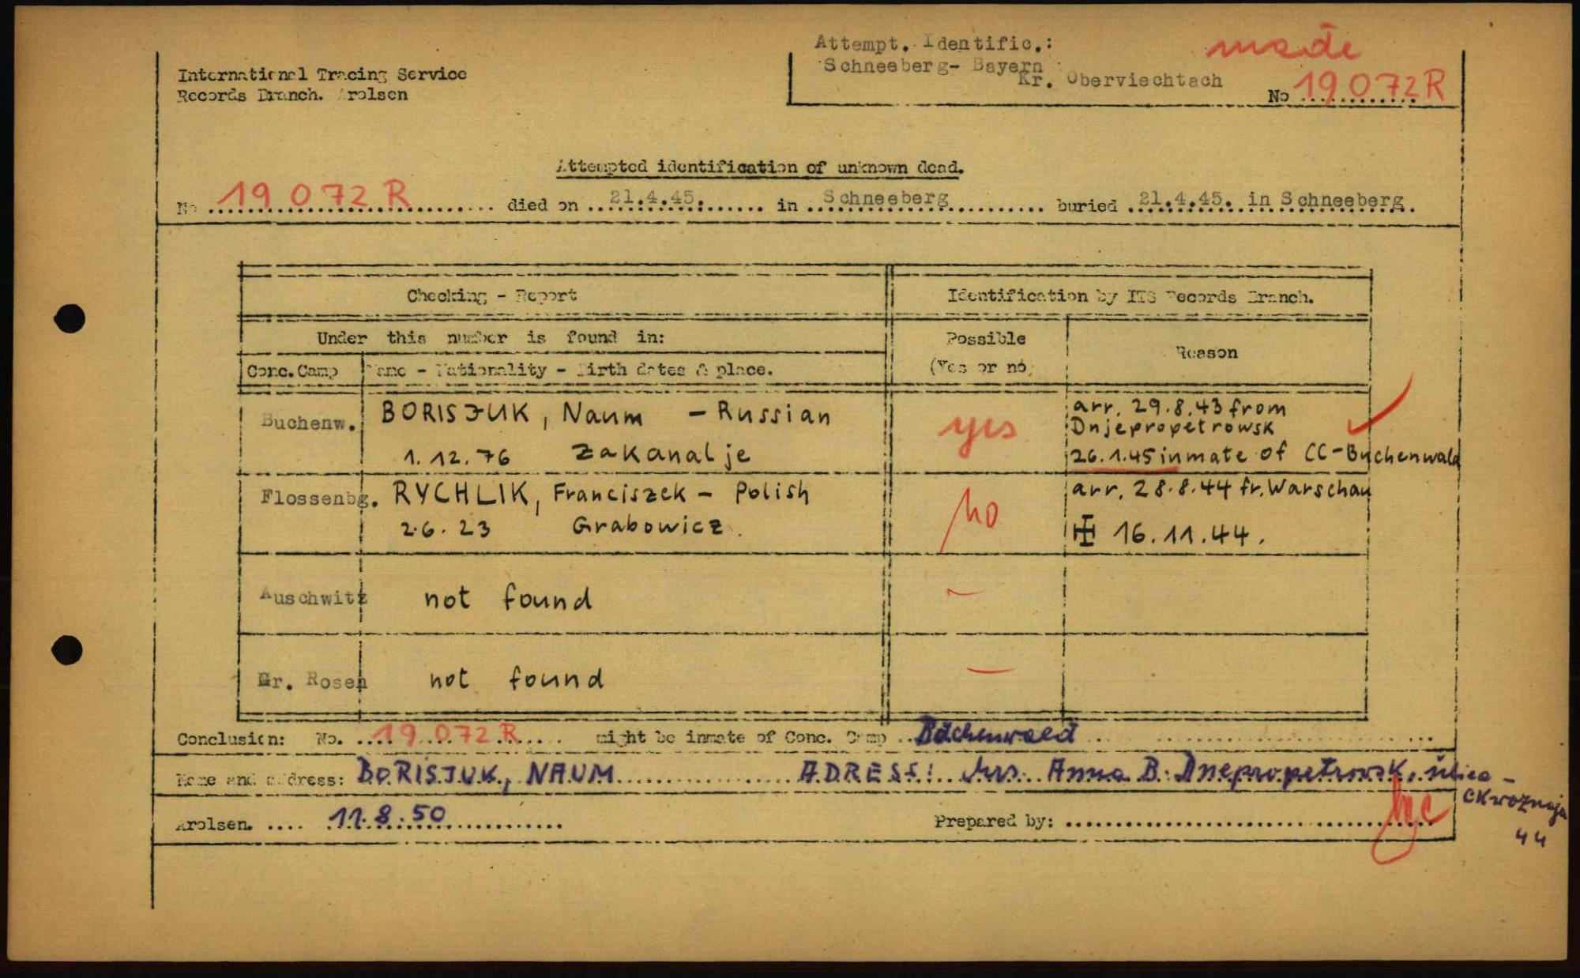1580x978 pixels.
Task: Click the 'Checking - Report' column header
Action: [491, 295]
